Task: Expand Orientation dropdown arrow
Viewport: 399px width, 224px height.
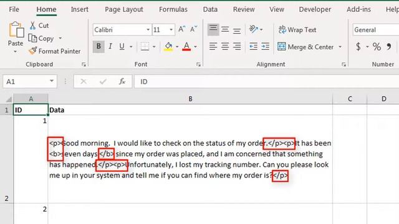Action: click(x=261, y=30)
